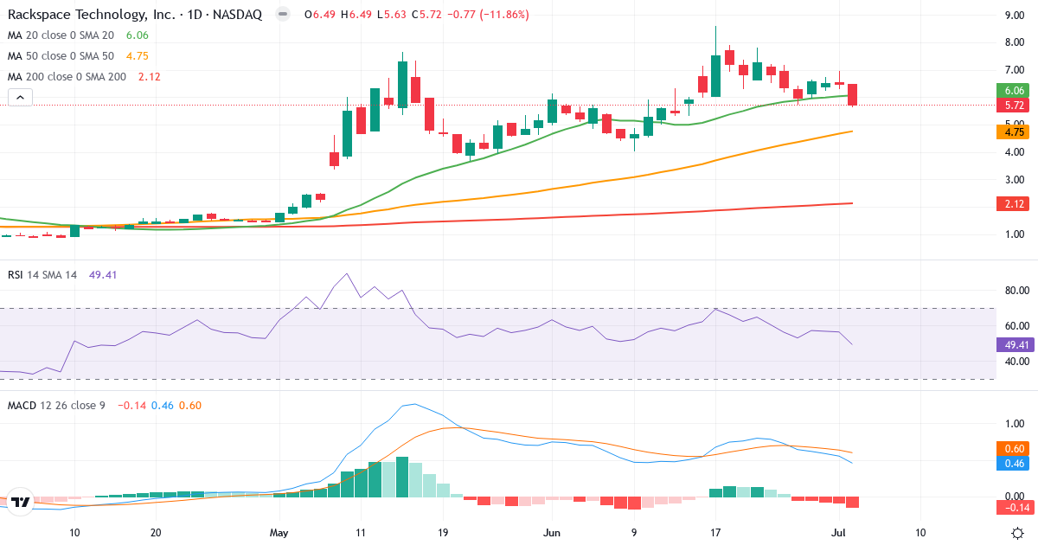Click the Jun label on time axis
Viewport: 1038px width, 545px height.
pyautogui.click(x=552, y=533)
